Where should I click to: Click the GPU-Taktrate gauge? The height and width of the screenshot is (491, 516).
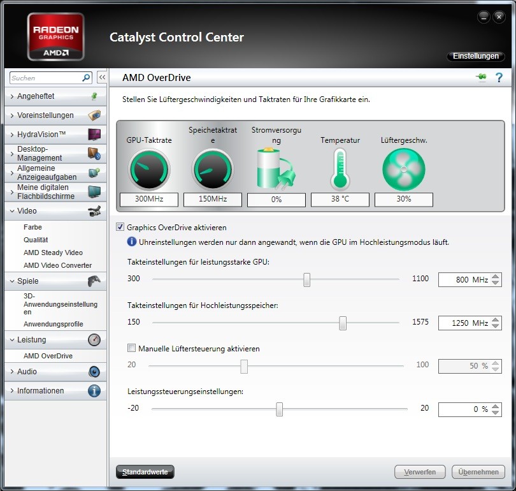pos(149,169)
